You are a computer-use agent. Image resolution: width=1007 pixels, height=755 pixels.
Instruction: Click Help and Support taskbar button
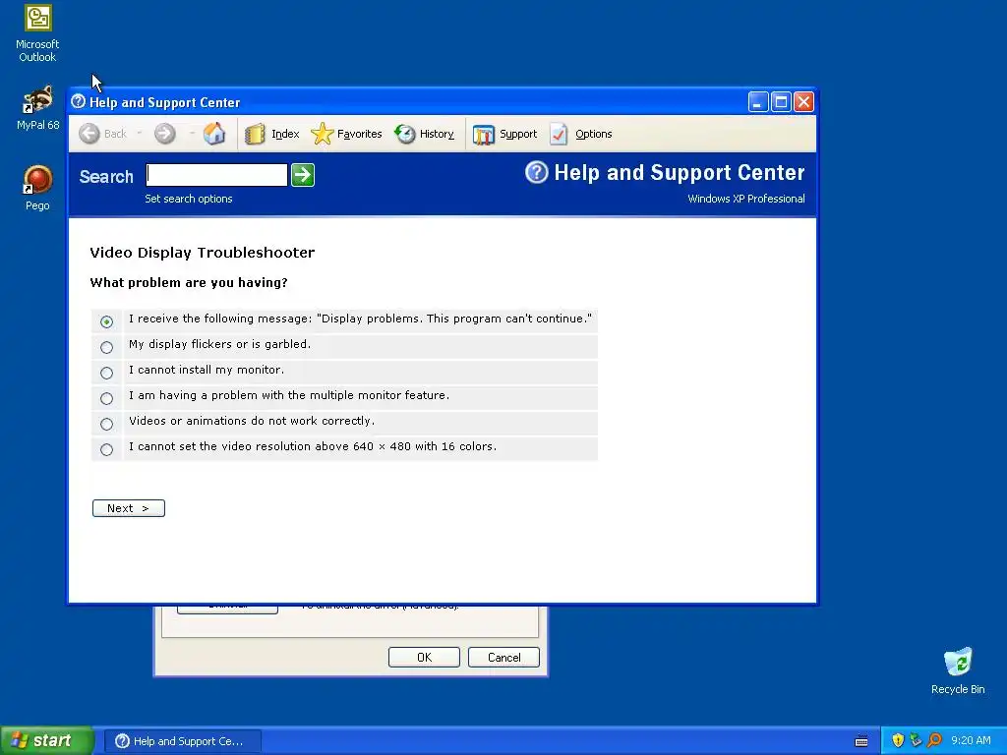(x=182, y=741)
